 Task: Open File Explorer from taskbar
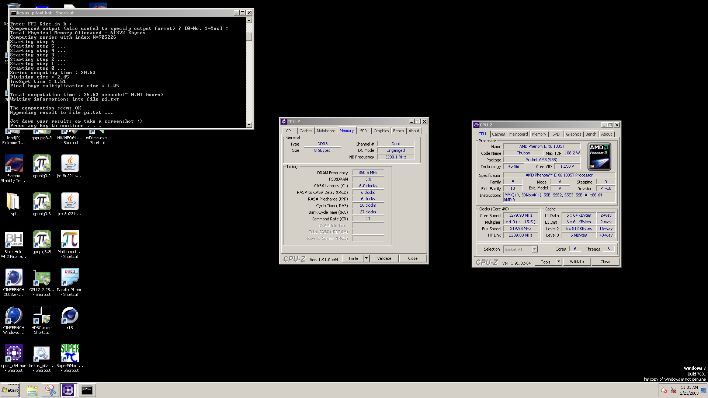[32, 390]
